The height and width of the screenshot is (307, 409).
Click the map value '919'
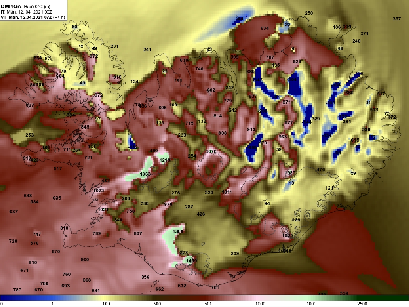pos(27,158)
